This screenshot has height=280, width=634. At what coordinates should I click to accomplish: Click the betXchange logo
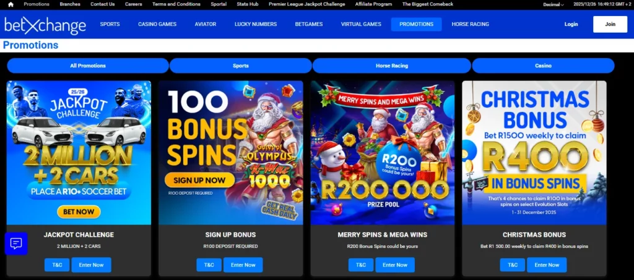45,25
